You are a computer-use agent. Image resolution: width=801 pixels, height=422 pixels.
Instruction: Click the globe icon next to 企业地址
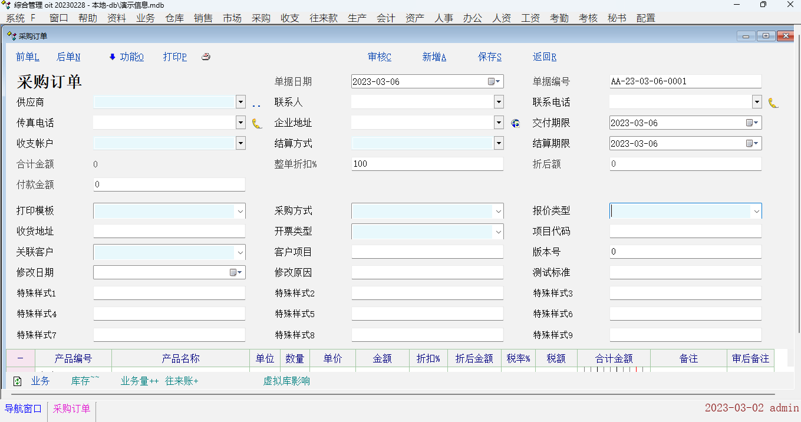point(515,123)
